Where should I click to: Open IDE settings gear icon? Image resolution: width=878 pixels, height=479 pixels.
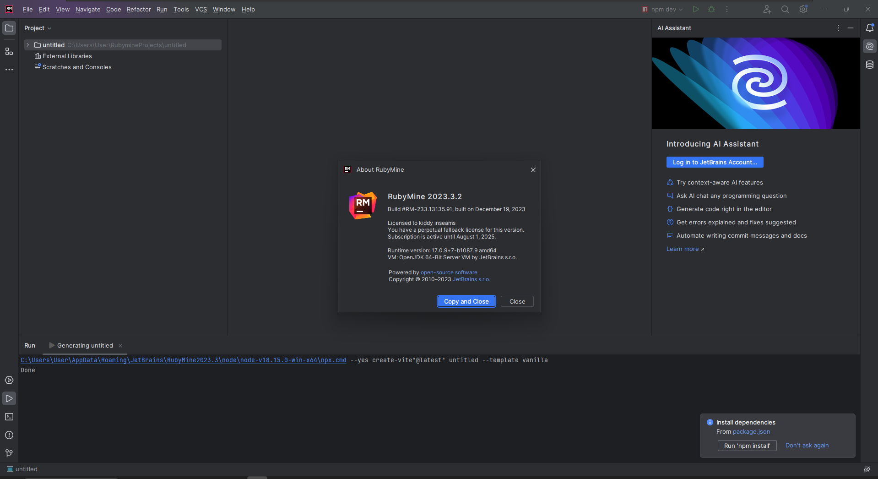click(x=803, y=9)
